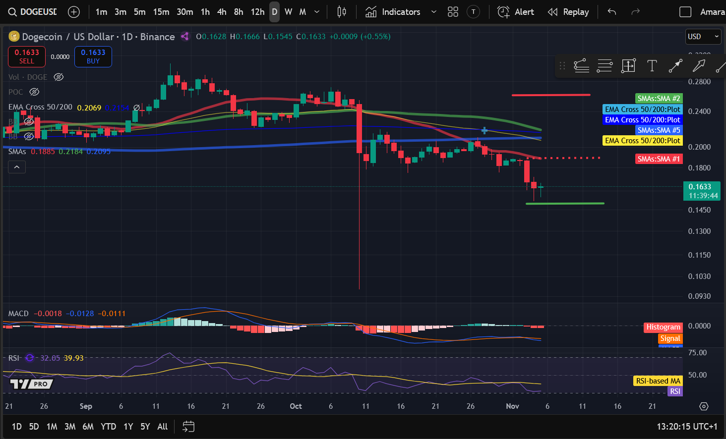The height and width of the screenshot is (439, 726).
Task: Select the 4h interval
Action: [x=222, y=11]
